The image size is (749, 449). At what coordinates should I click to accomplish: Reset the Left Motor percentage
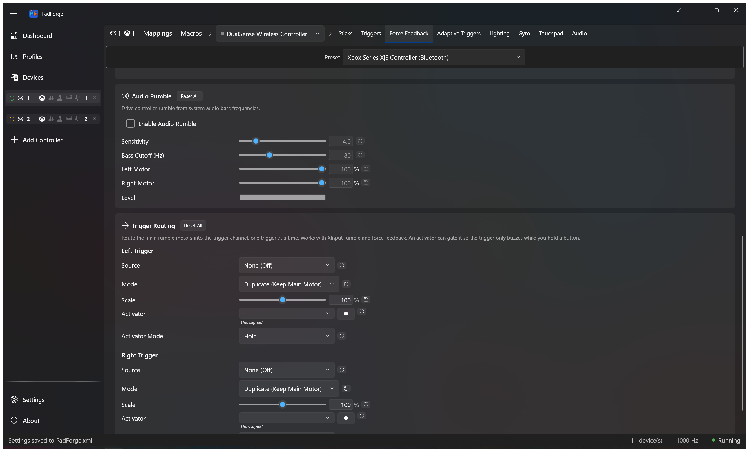click(366, 169)
